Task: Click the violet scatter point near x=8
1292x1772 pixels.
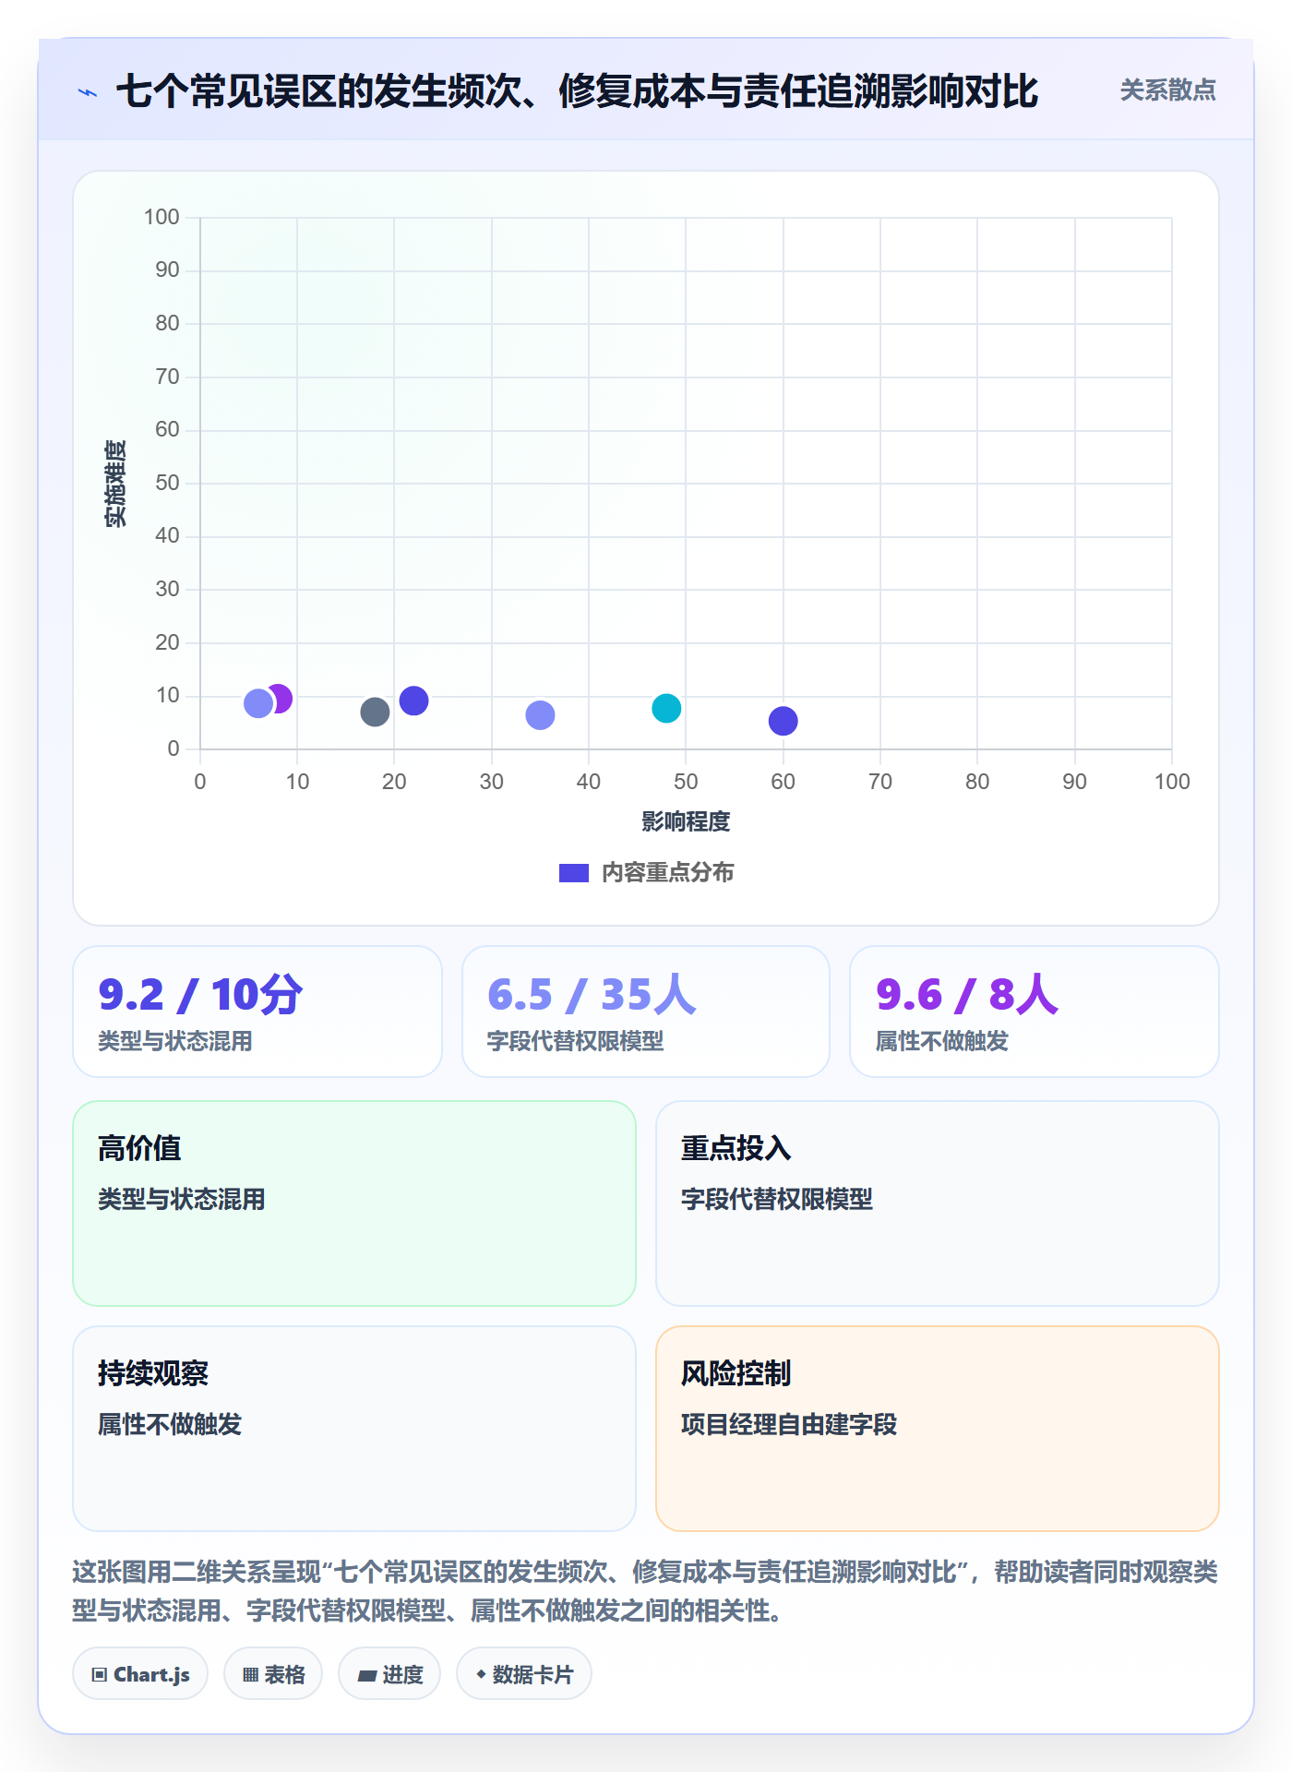Action: (281, 699)
